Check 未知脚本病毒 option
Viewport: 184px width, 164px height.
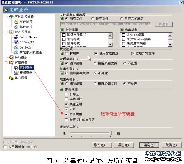tap(124, 43)
